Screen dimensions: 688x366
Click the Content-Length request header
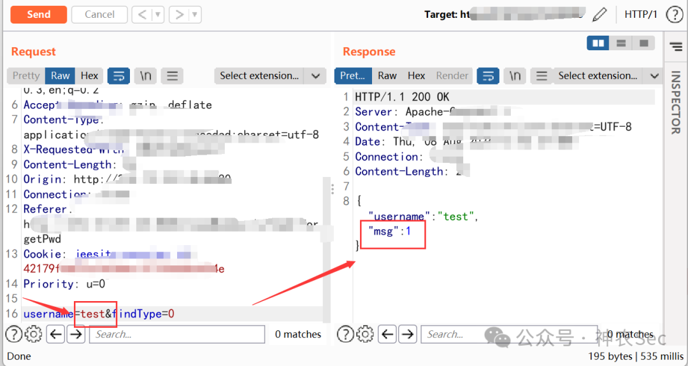coord(70,164)
